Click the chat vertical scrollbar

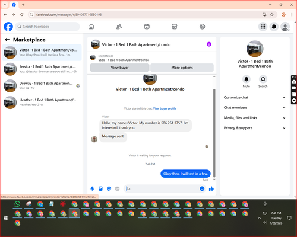[x=214, y=133]
